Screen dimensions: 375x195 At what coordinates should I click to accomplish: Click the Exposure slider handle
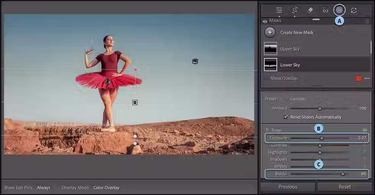[322, 138]
